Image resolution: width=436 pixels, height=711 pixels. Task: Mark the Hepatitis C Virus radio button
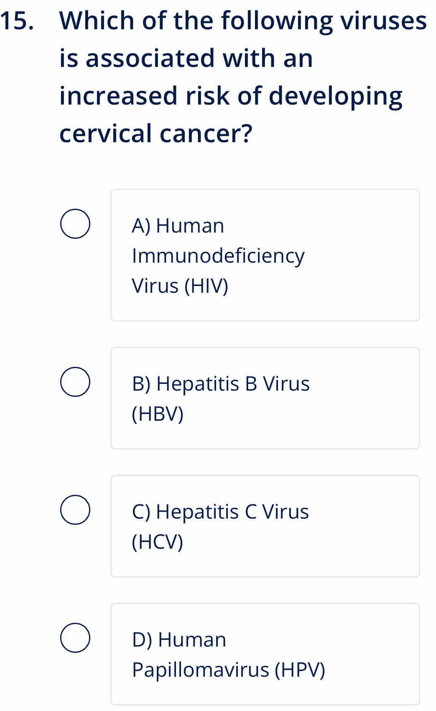(75, 510)
